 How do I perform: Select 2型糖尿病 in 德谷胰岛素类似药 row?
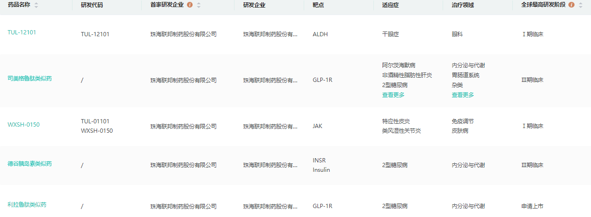click(x=395, y=165)
